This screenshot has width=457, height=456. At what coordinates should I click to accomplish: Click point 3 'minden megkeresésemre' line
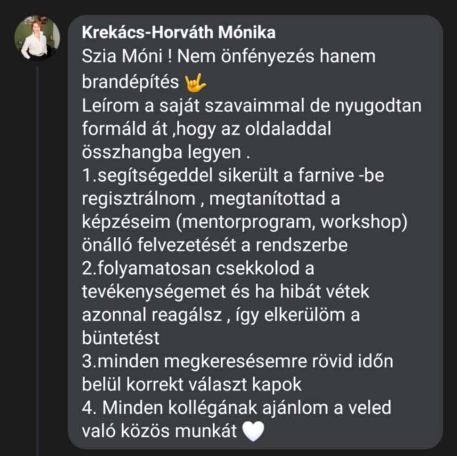(237, 362)
